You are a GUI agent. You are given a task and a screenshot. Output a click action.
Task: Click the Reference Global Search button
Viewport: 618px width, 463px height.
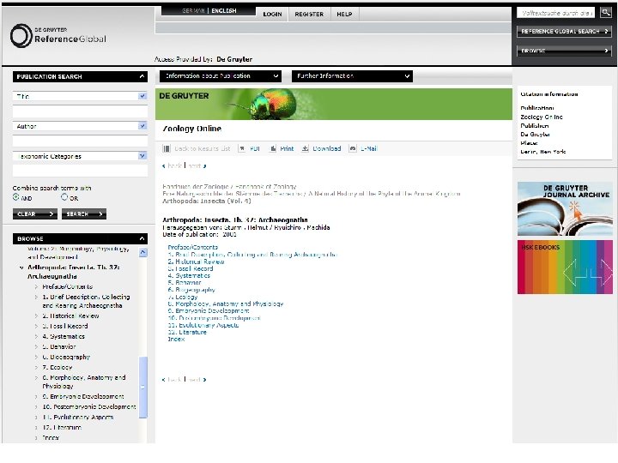click(564, 31)
